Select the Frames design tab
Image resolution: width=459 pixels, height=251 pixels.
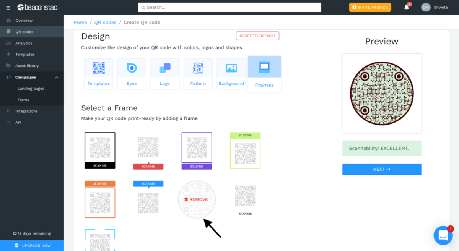point(264,74)
